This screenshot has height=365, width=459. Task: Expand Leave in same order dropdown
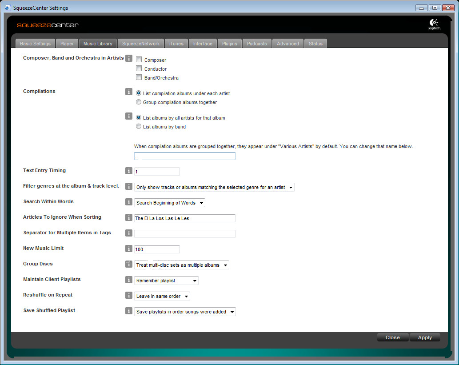[162, 296]
